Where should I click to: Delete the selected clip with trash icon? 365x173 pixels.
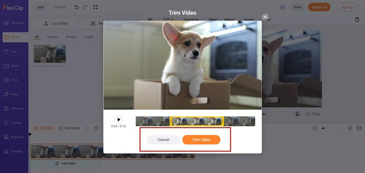click(357, 20)
